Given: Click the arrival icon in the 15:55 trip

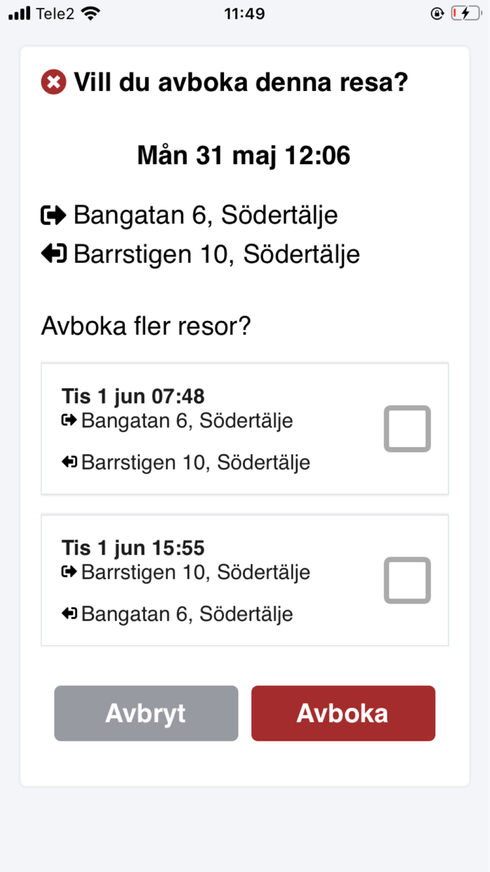Looking at the screenshot, I should coord(69,613).
